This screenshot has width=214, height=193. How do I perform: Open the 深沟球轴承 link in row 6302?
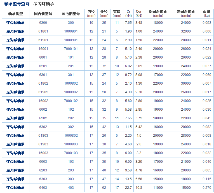click(x=15, y=127)
